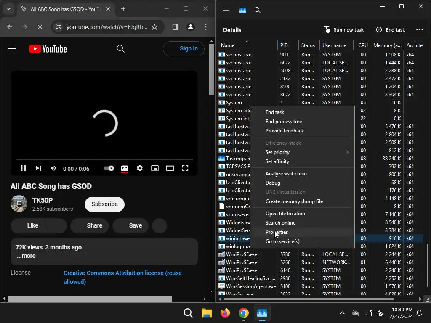Click the Task Manager app logo icon
431x323 pixels.
click(243, 10)
